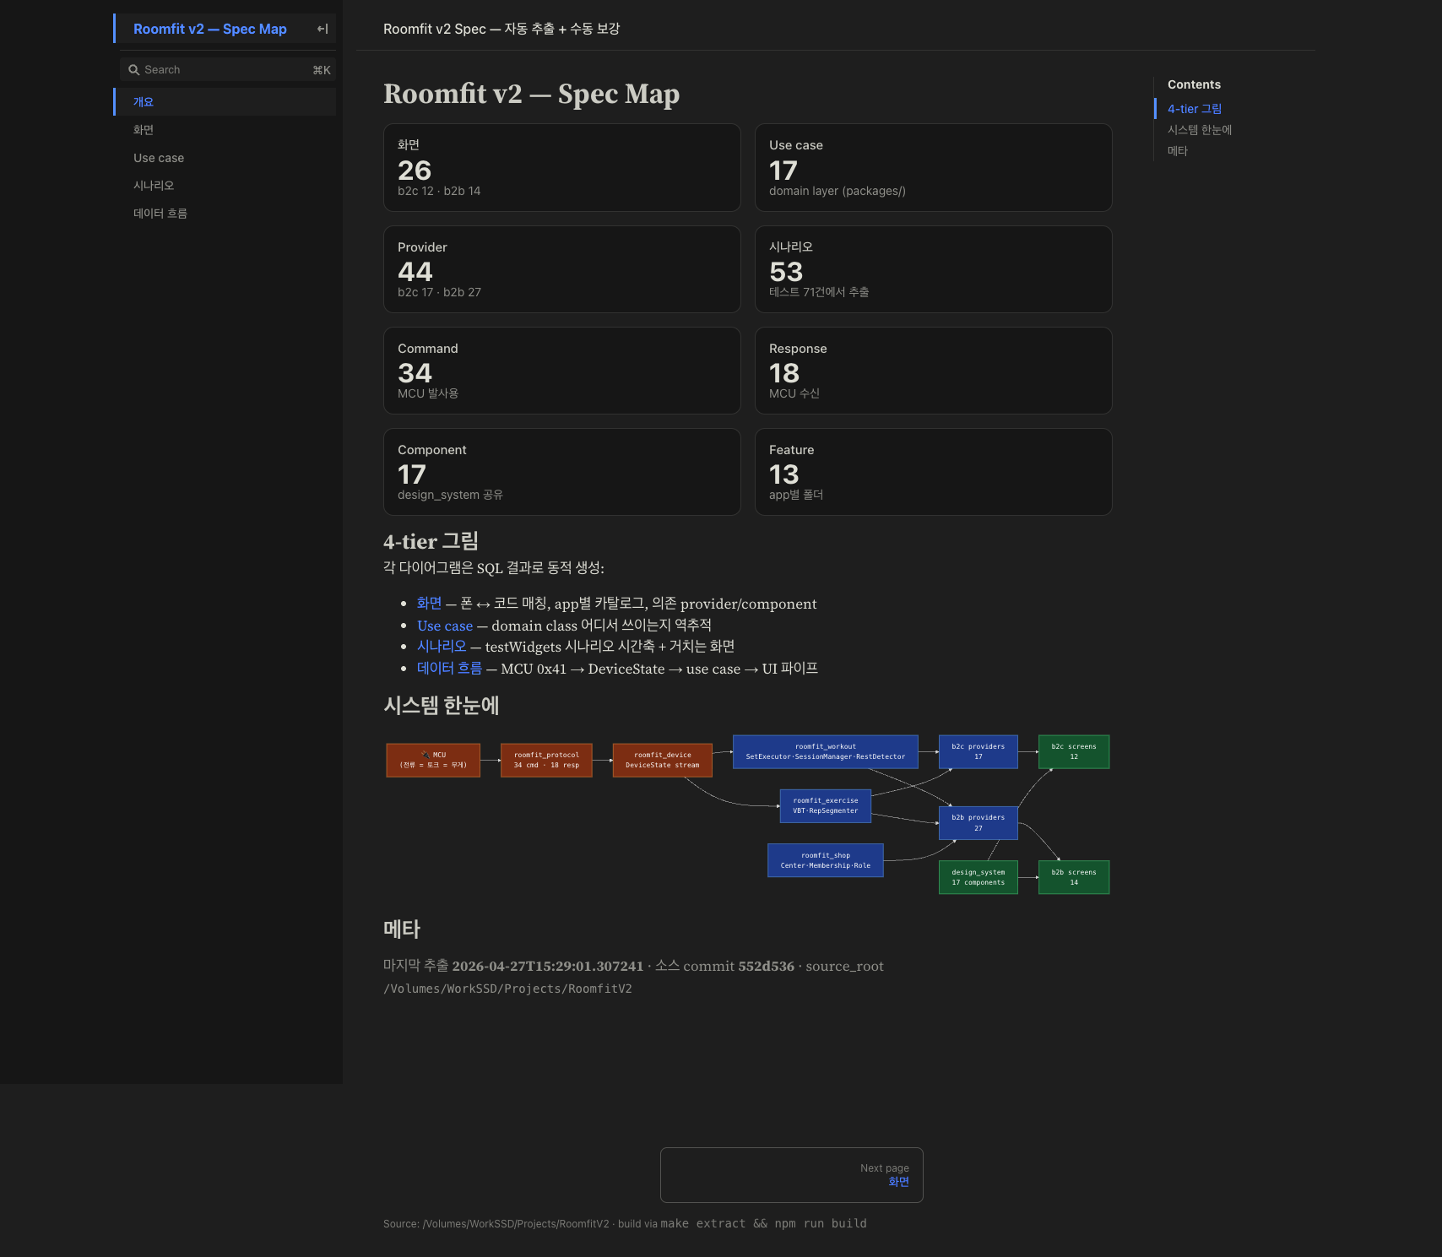Image resolution: width=1442 pixels, height=1257 pixels.
Task: Jump to 시스템 한눈에 in Contents
Action: click(1199, 130)
